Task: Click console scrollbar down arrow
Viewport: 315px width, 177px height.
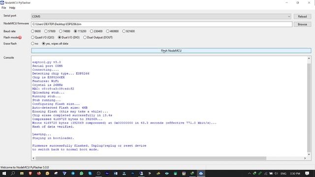Action: (x=309, y=154)
